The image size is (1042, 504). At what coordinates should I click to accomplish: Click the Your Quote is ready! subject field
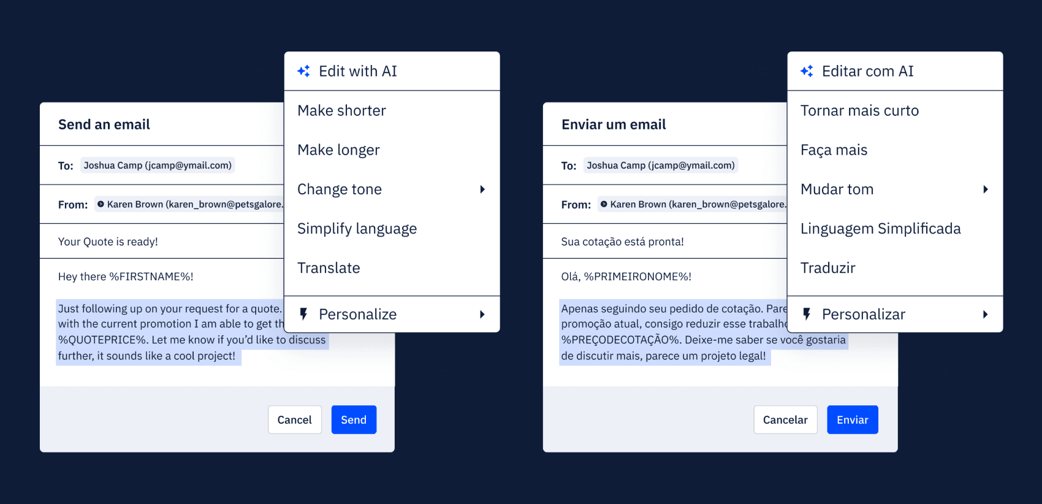pos(108,242)
